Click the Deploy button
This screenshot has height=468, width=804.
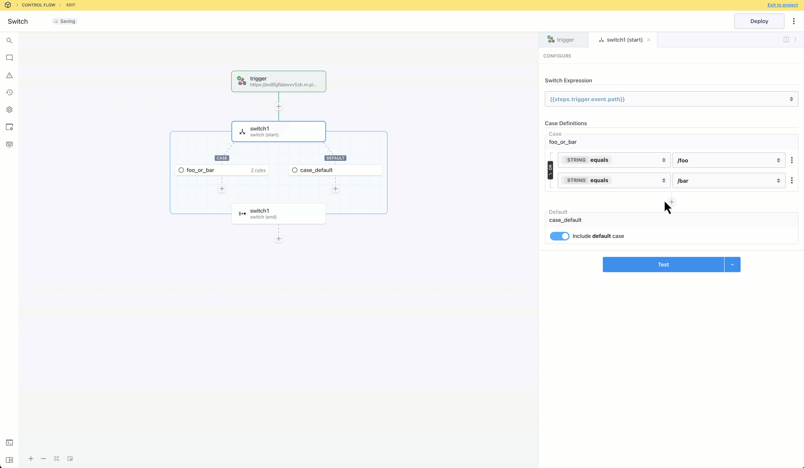[759, 21]
